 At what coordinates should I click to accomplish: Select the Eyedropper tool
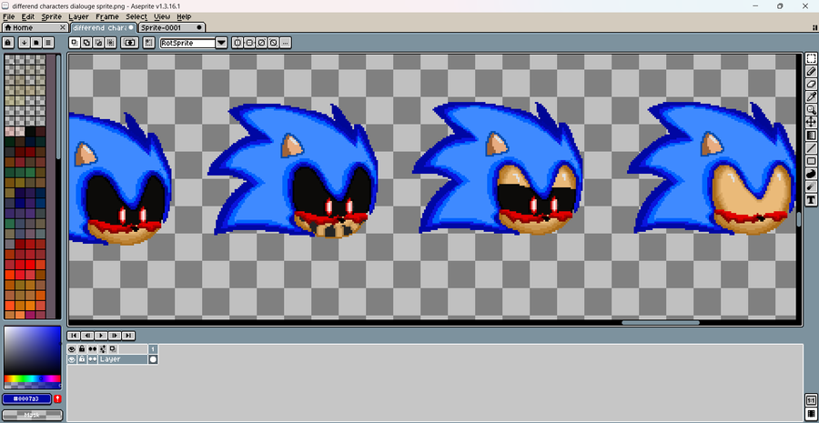tap(811, 96)
